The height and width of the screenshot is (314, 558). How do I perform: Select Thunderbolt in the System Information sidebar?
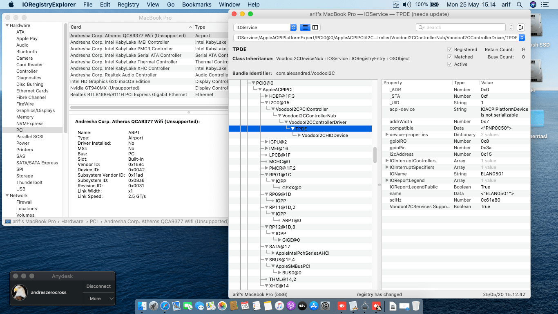click(29, 182)
